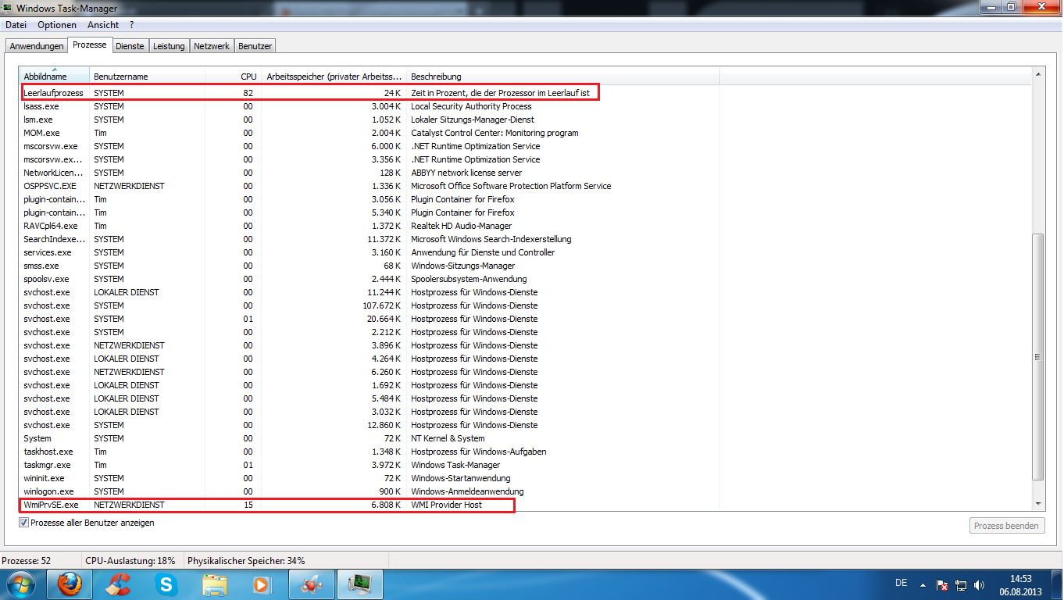Switch to the Dienste tab
This screenshot has height=600, width=1064.
(130, 46)
